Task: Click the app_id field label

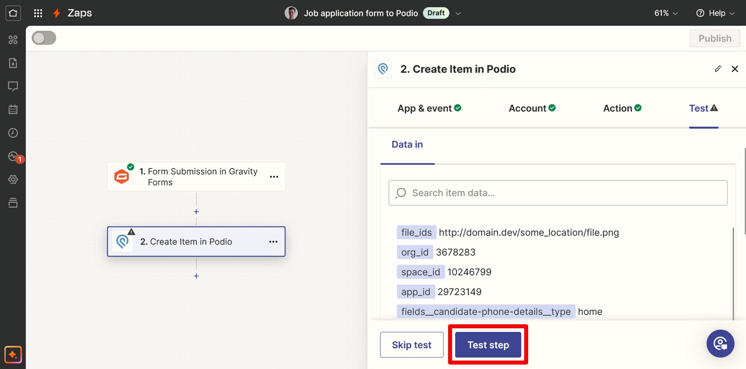Action: pyautogui.click(x=416, y=292)
